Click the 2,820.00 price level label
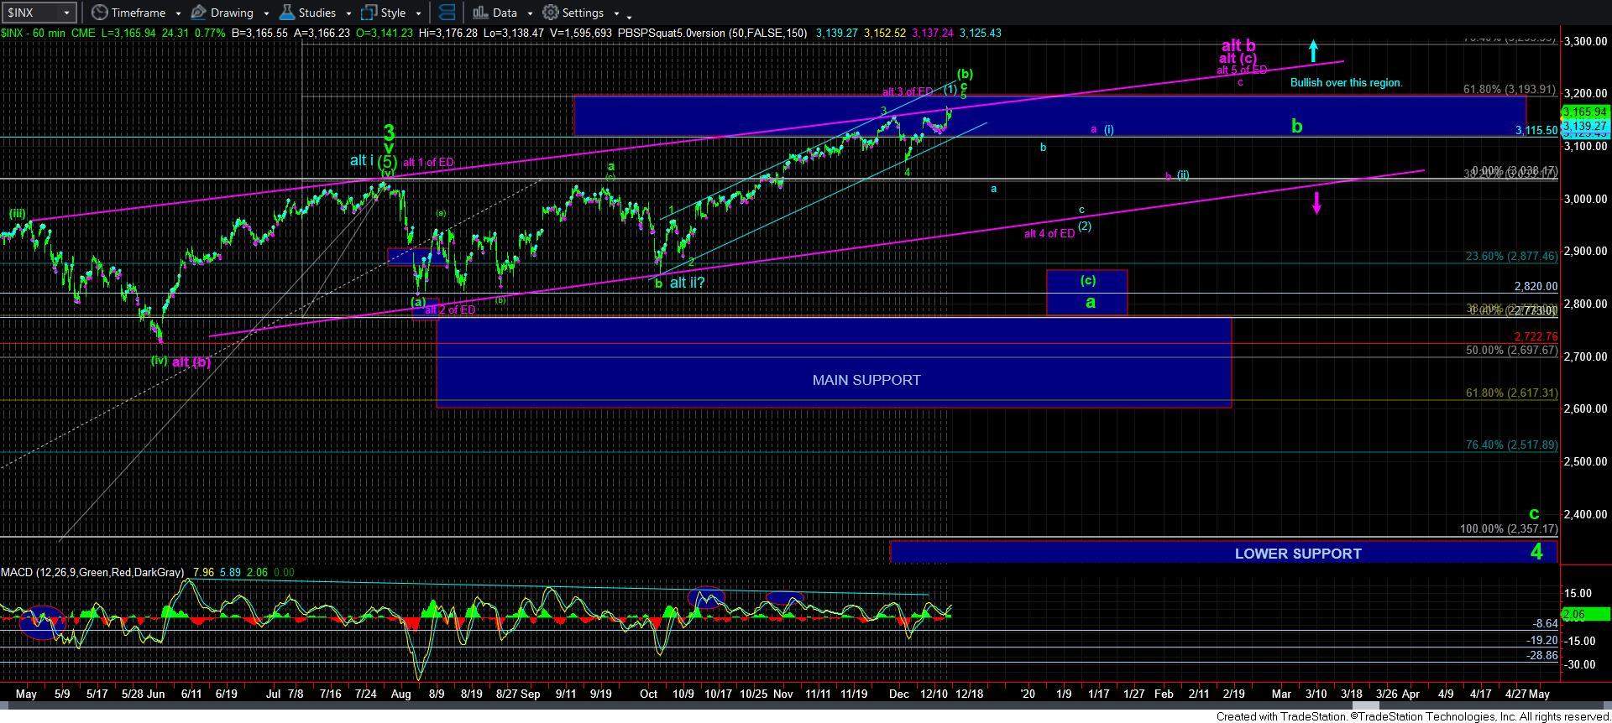This screenshot has height=723, width=1612. 1536,286
